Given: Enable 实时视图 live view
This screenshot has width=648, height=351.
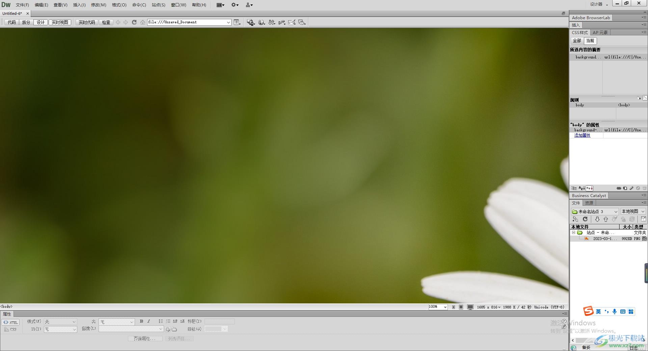Looking at the screenshot, I should [60, 22].
